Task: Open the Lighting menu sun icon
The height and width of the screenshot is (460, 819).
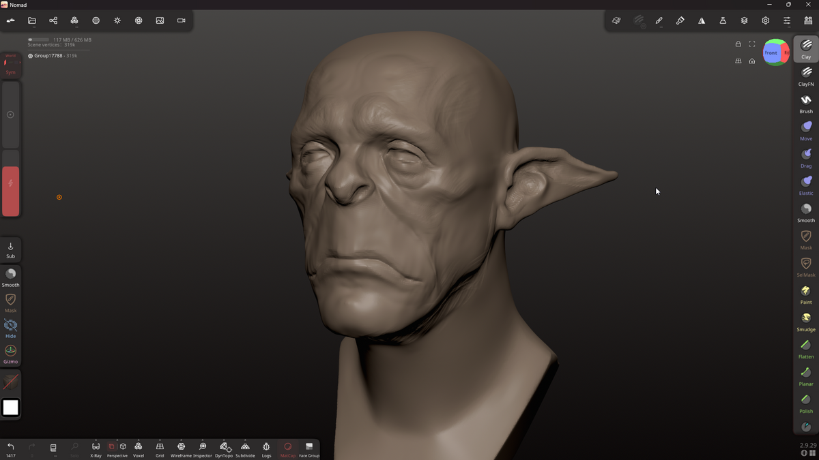Action: point(117,20)
